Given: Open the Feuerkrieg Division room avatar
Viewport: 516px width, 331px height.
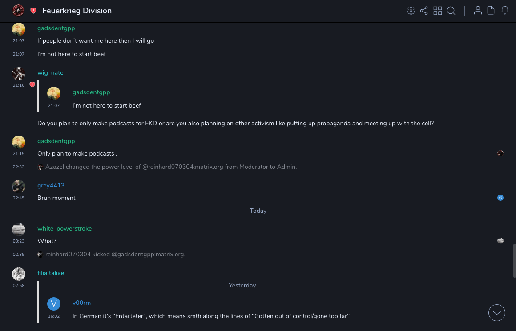Looking at the screenshot, I should pyautogui.click(x=18, y=10).
